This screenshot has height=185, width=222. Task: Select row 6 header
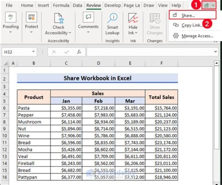(4, 108)
